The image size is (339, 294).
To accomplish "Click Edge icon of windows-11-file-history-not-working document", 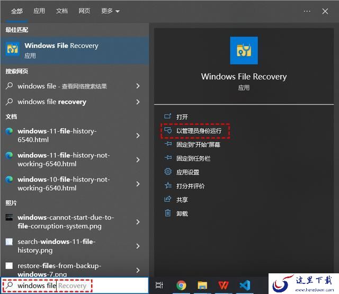I will [x=9, y=155].
